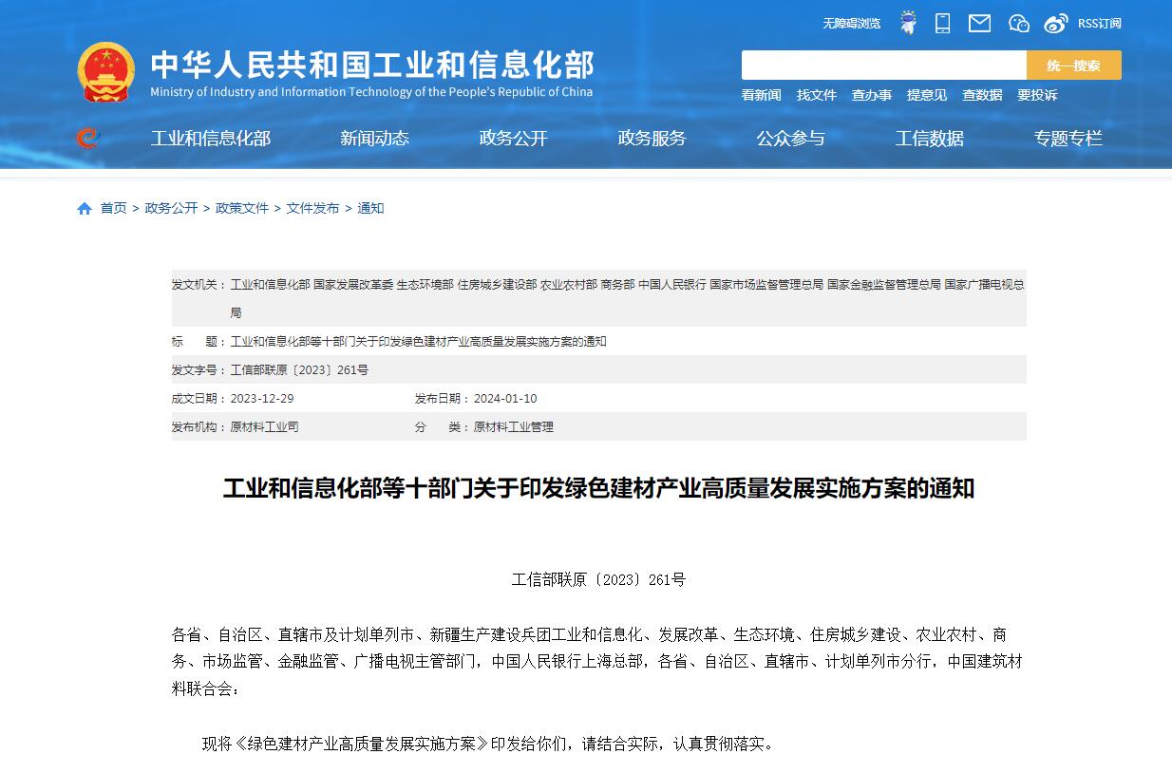Click the mail envelope icon
1172x773 pixels.
click(979, 23)
